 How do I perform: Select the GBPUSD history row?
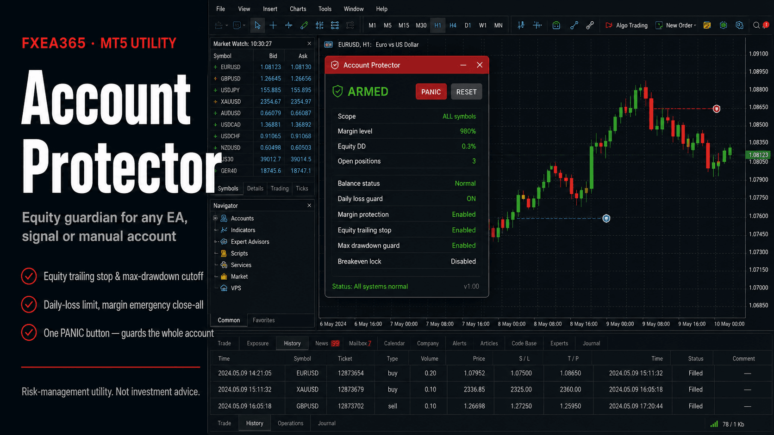tap(492, 406)
